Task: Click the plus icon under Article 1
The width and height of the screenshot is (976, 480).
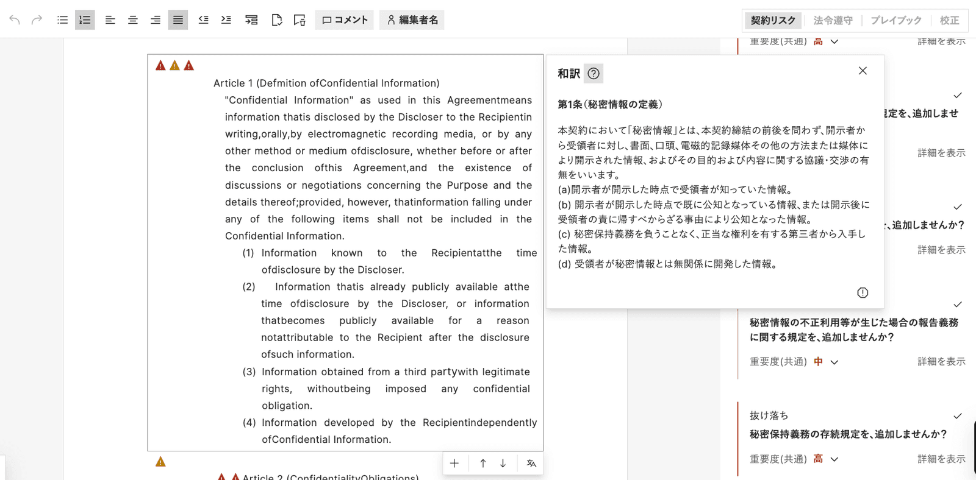Action: (x=454, y=464)
